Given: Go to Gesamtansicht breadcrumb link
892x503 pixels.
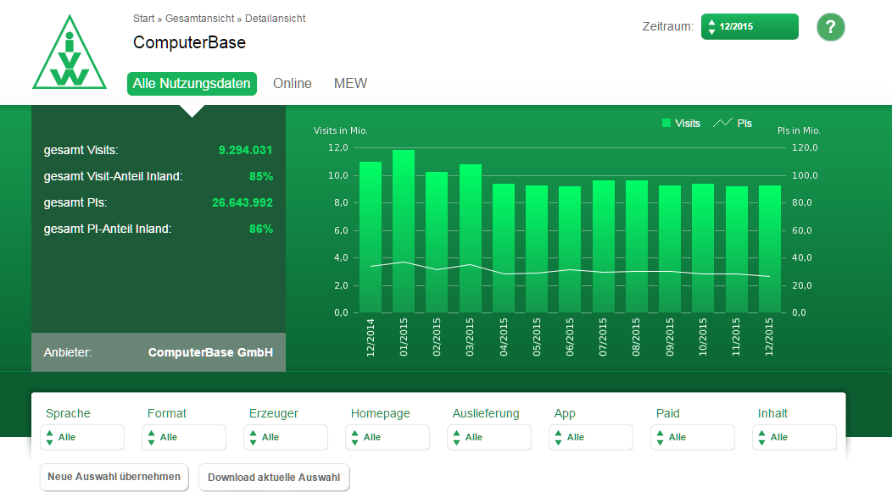Looking at the screenshot, I should tap(199, 19).
